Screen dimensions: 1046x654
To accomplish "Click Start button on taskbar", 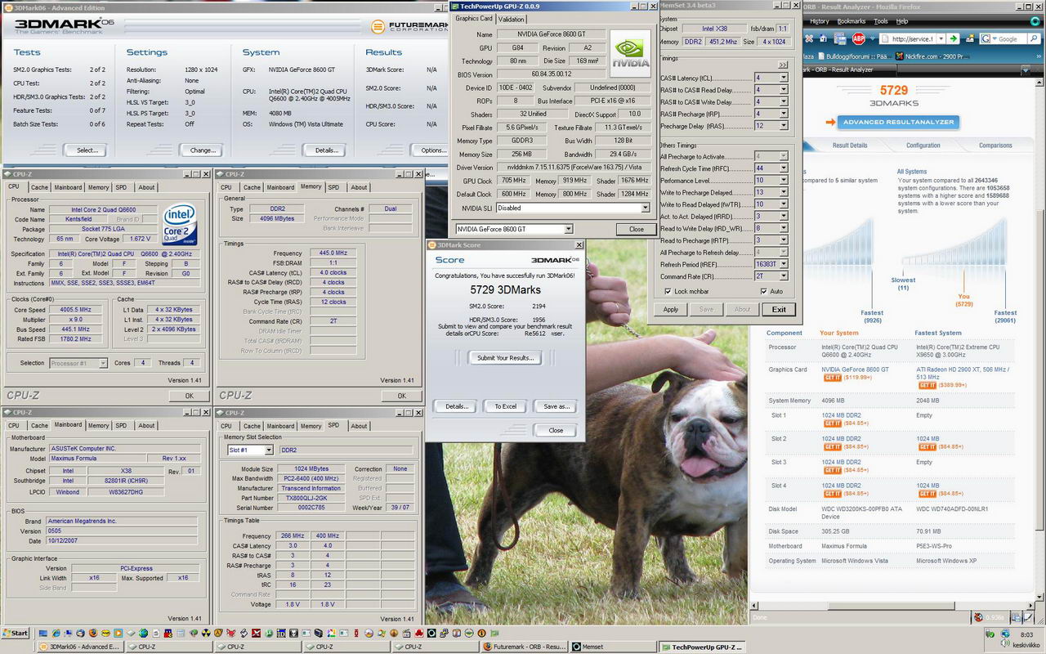I will pyautogui.click(x=16, y=634).
